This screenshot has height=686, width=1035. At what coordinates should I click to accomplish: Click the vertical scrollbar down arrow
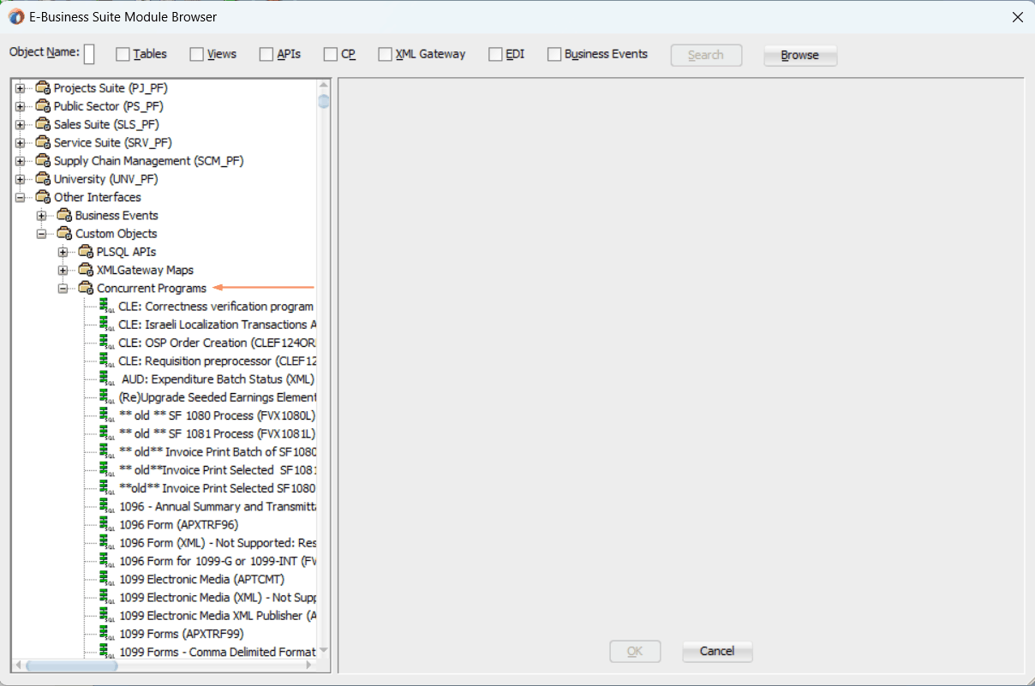click(x=324, y=651)
